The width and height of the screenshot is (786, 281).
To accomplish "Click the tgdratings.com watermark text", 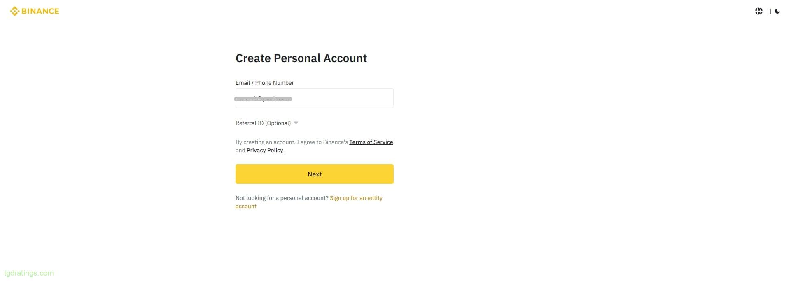I will [29, 273].
